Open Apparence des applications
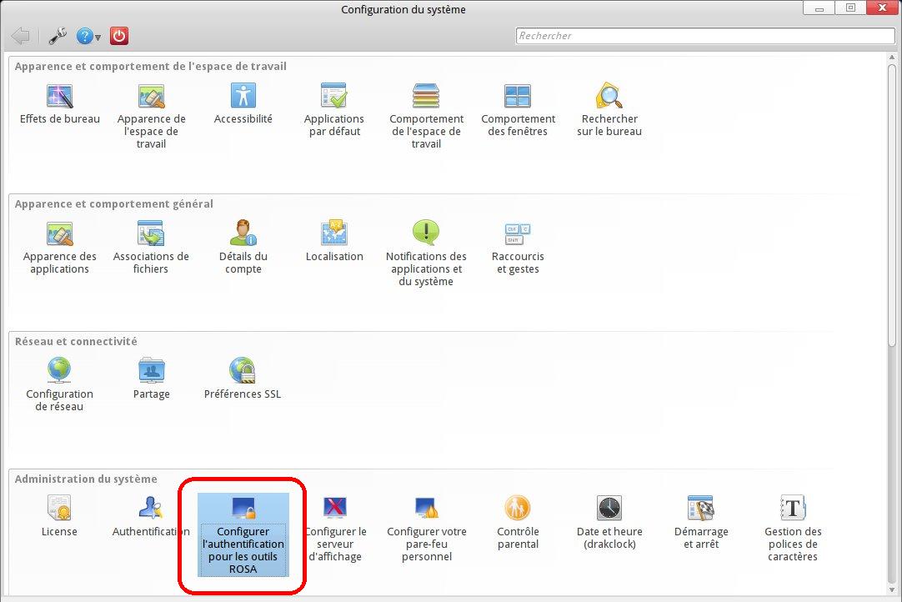Image resolution: width=902 pixels, height=602 pixels. click(x=59, y=248)
